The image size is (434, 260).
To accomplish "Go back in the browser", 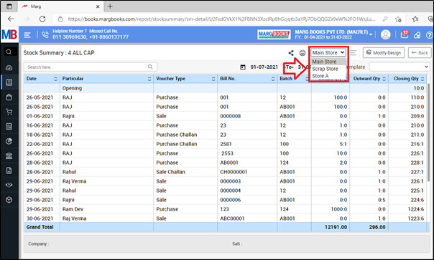I will coord(11,19).
